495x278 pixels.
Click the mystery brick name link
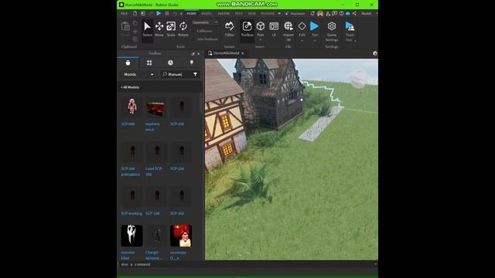(x=152, y=127)
